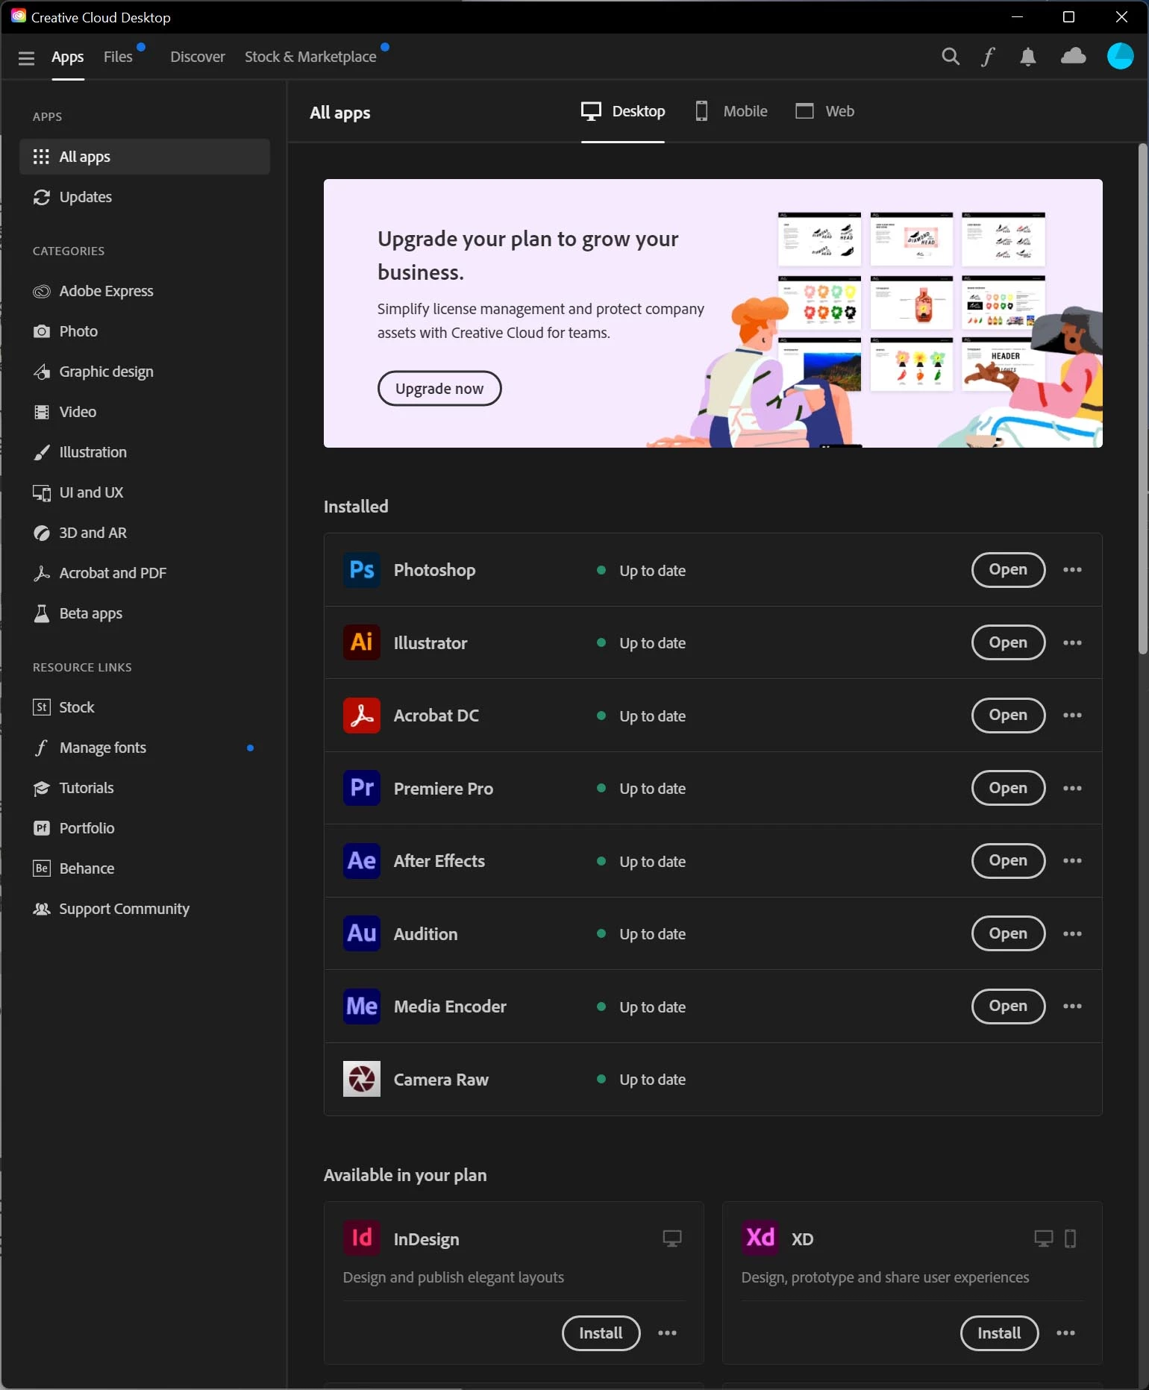Open the account profile avatar
The image size is (1149, 1390).
(1120, 56)
